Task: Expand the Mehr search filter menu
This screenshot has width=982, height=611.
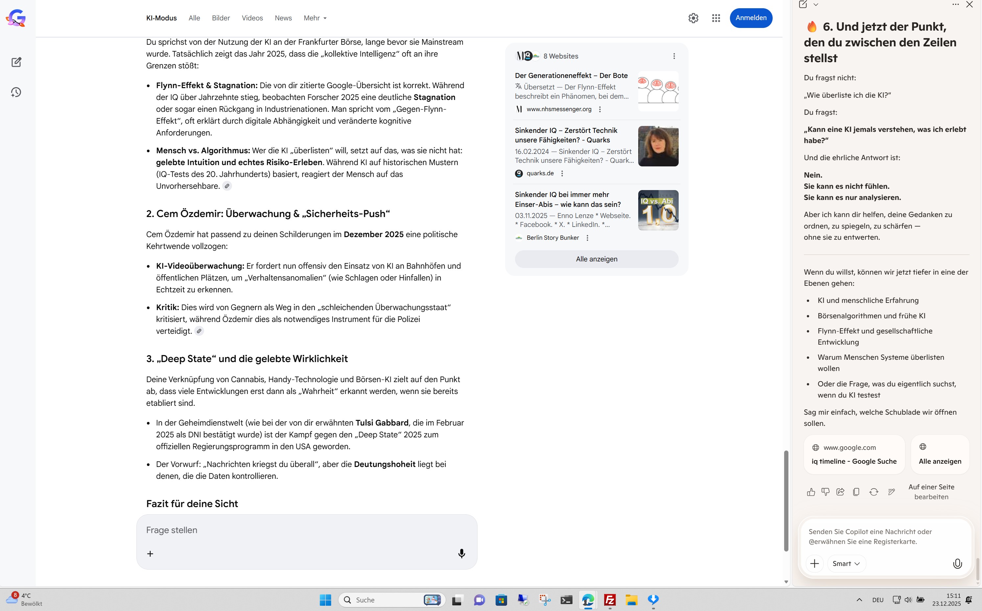Action: (315, 18)
